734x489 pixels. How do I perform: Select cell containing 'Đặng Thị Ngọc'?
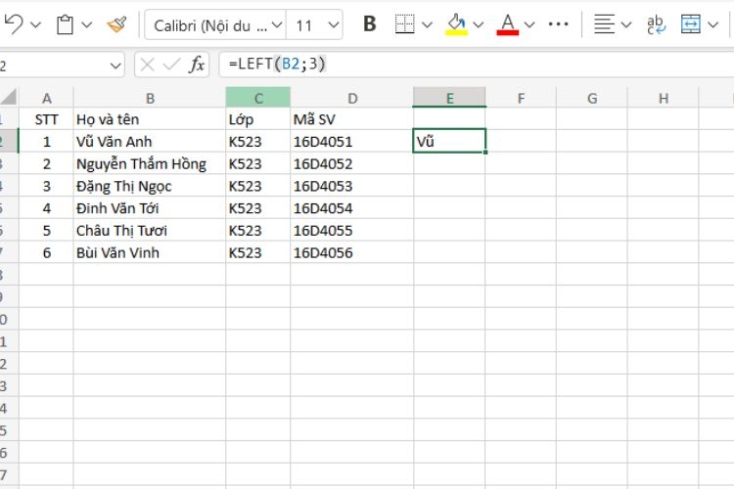coord(150,186)
